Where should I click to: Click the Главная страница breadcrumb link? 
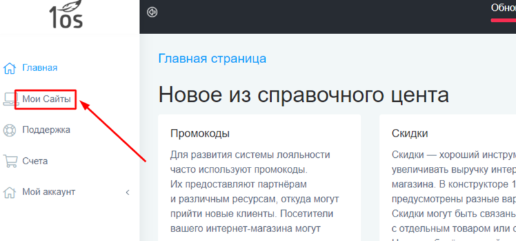[212, 59]
